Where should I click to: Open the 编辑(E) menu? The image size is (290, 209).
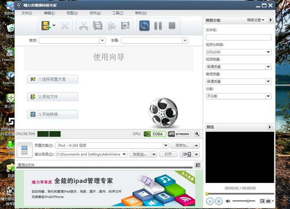(x=49, y=13)
